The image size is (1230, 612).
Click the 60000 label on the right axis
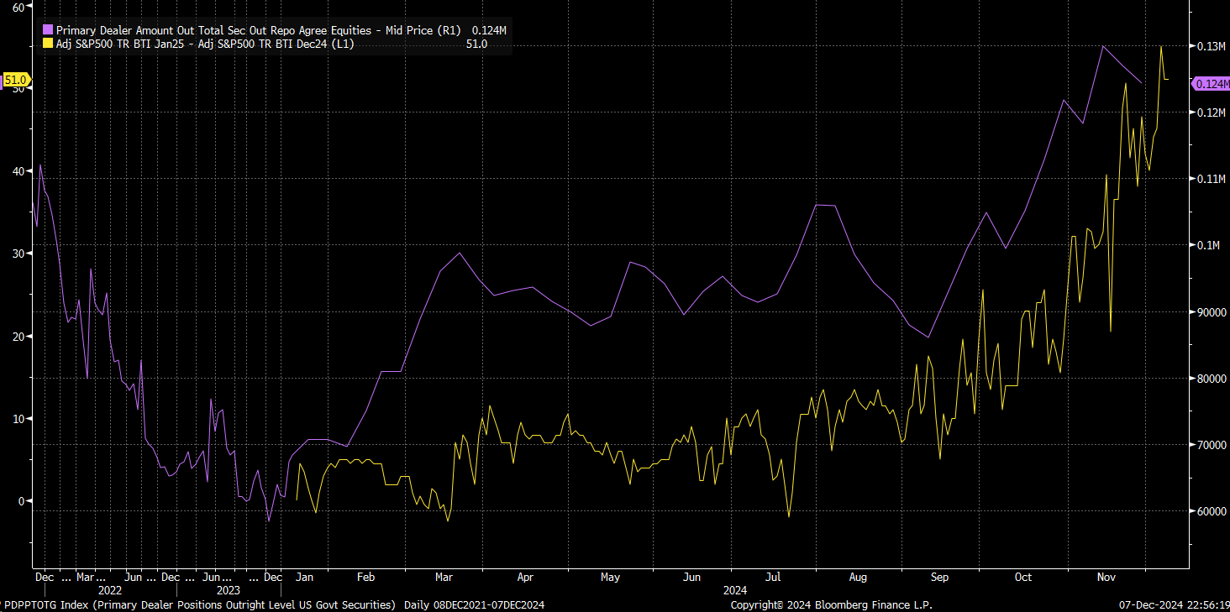pyautogui.click(x=1211, y=510)
